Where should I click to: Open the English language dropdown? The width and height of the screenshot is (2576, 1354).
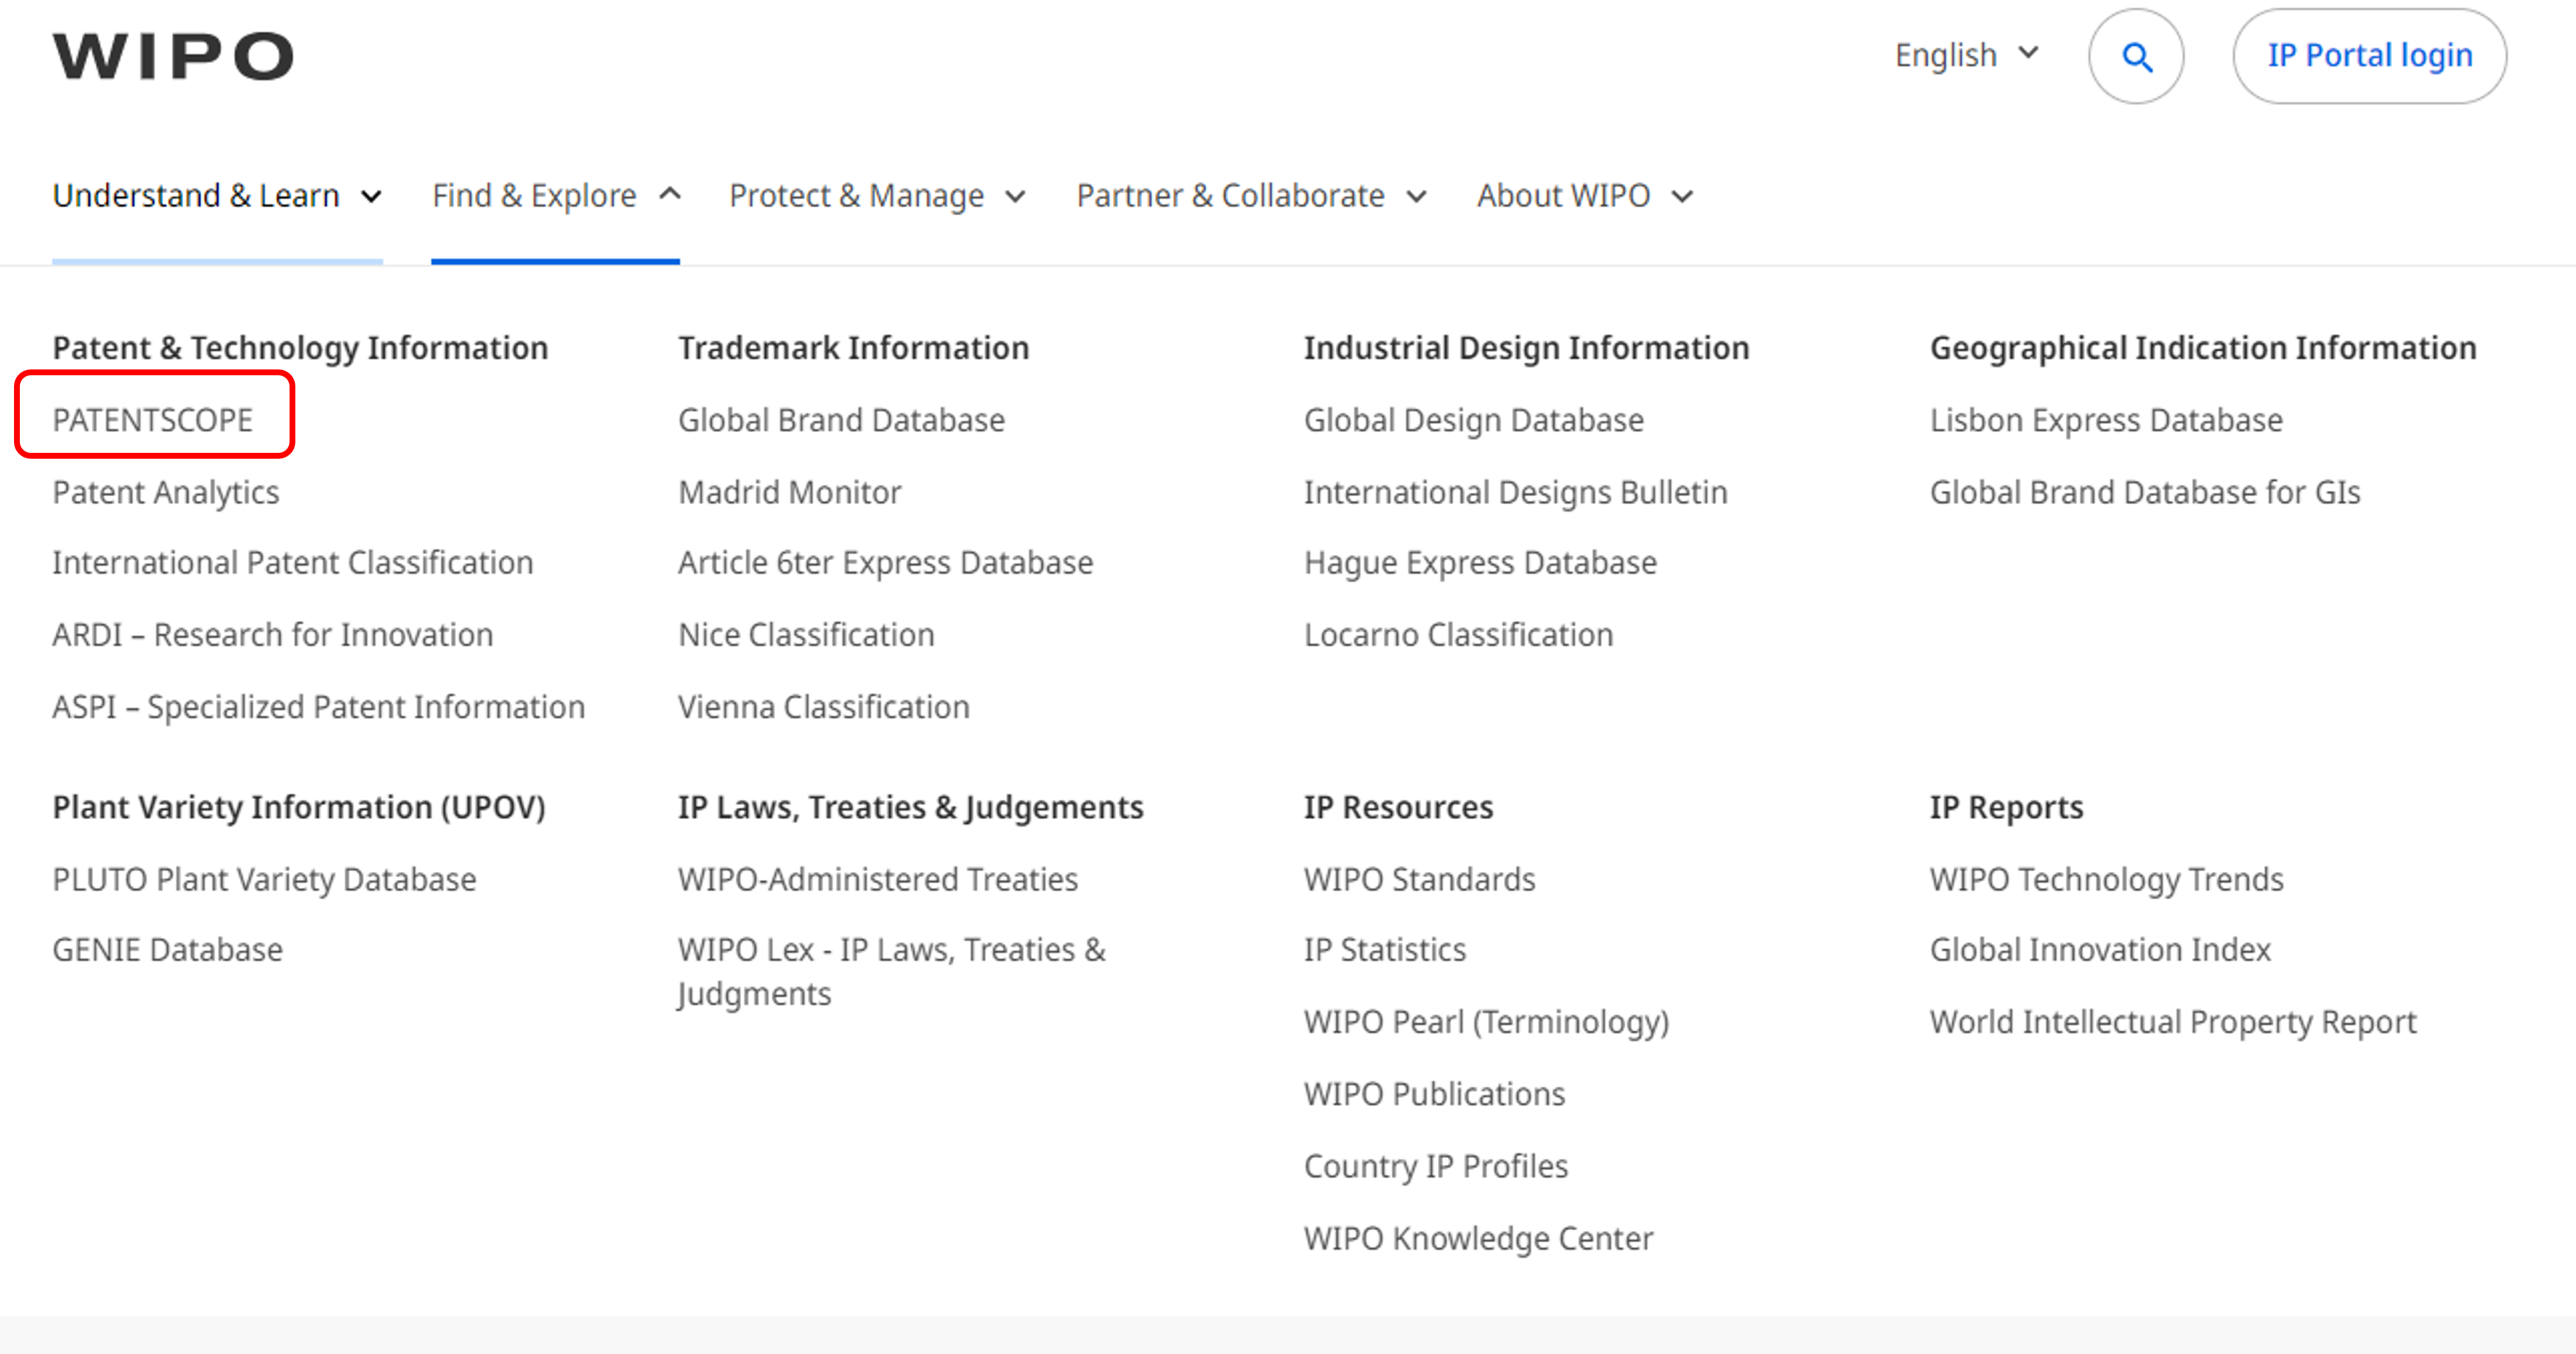coord(1965,55)
